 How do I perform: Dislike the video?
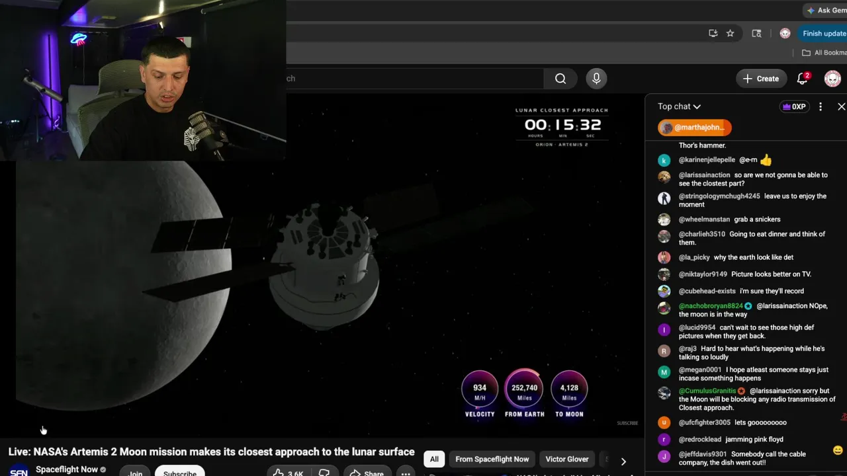coord(324,472)
